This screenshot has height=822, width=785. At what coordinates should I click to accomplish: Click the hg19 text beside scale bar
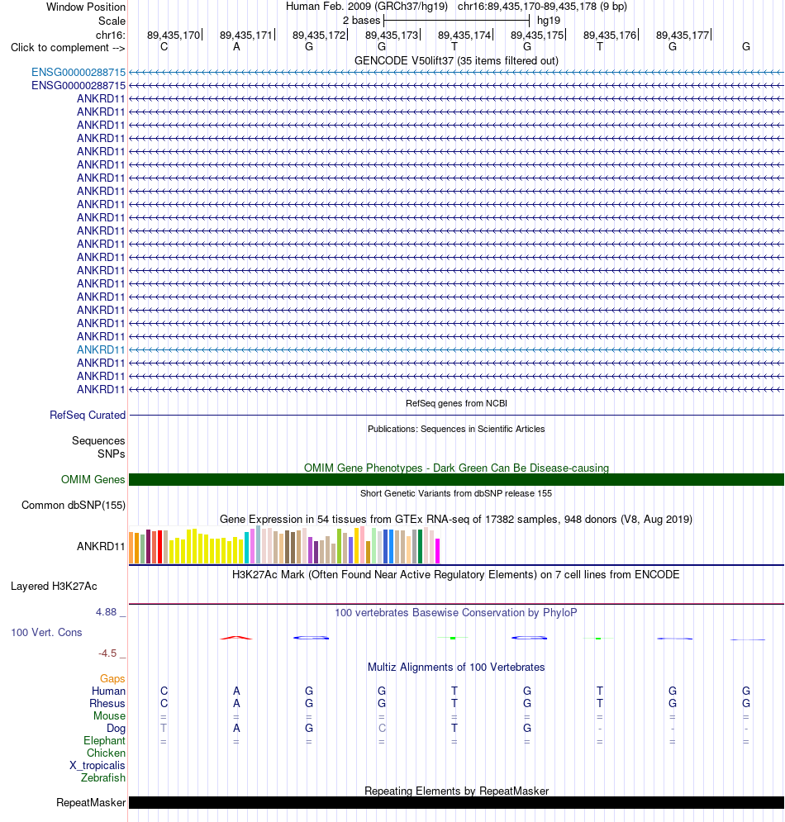tap(549, 21)
